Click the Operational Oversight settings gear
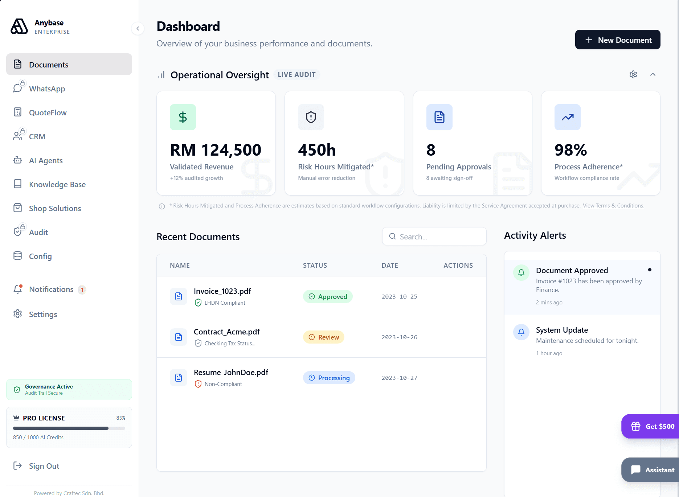679x497 pixels. pyautogui.click(x=633, y=74)
